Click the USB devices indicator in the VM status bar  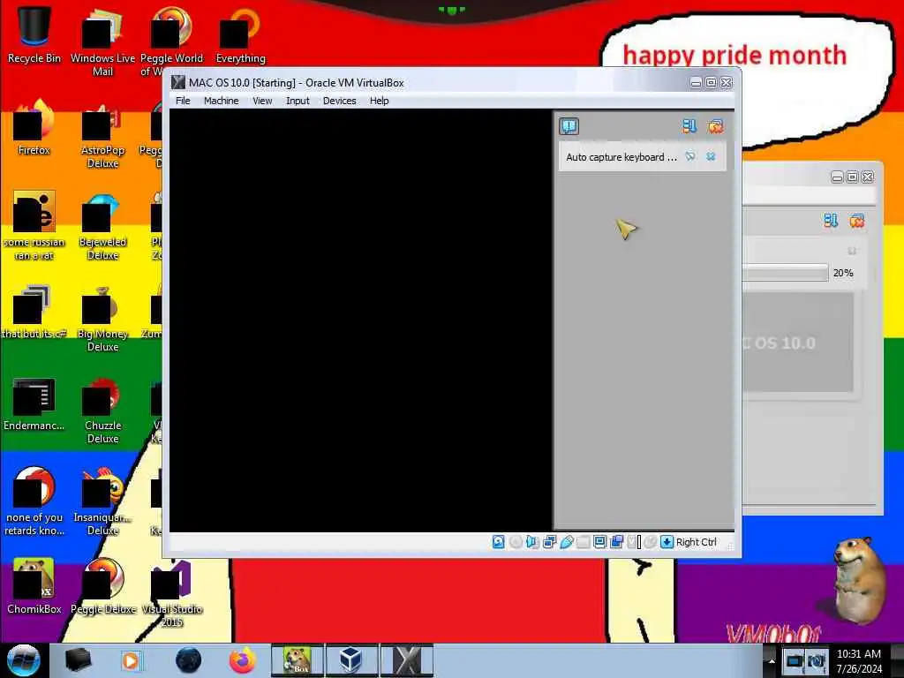(x=567, y=542)
